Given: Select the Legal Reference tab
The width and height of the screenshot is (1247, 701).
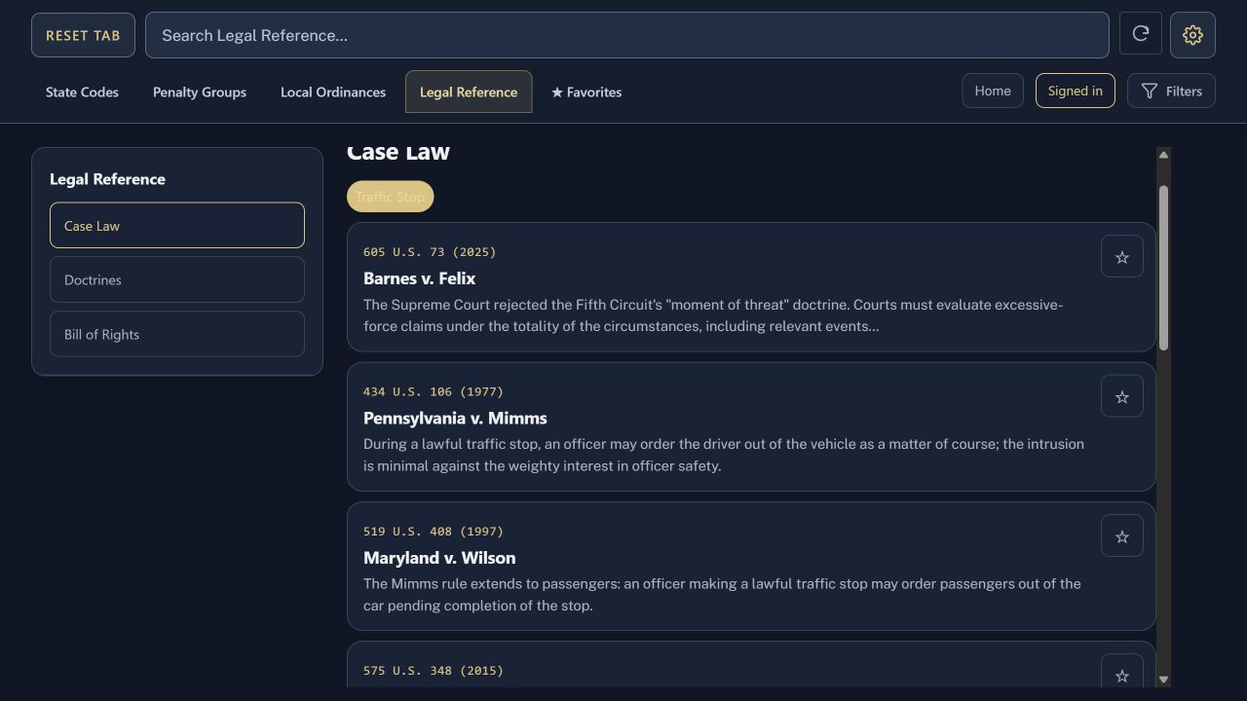Looking at the screenshot, I should [469, 92].
